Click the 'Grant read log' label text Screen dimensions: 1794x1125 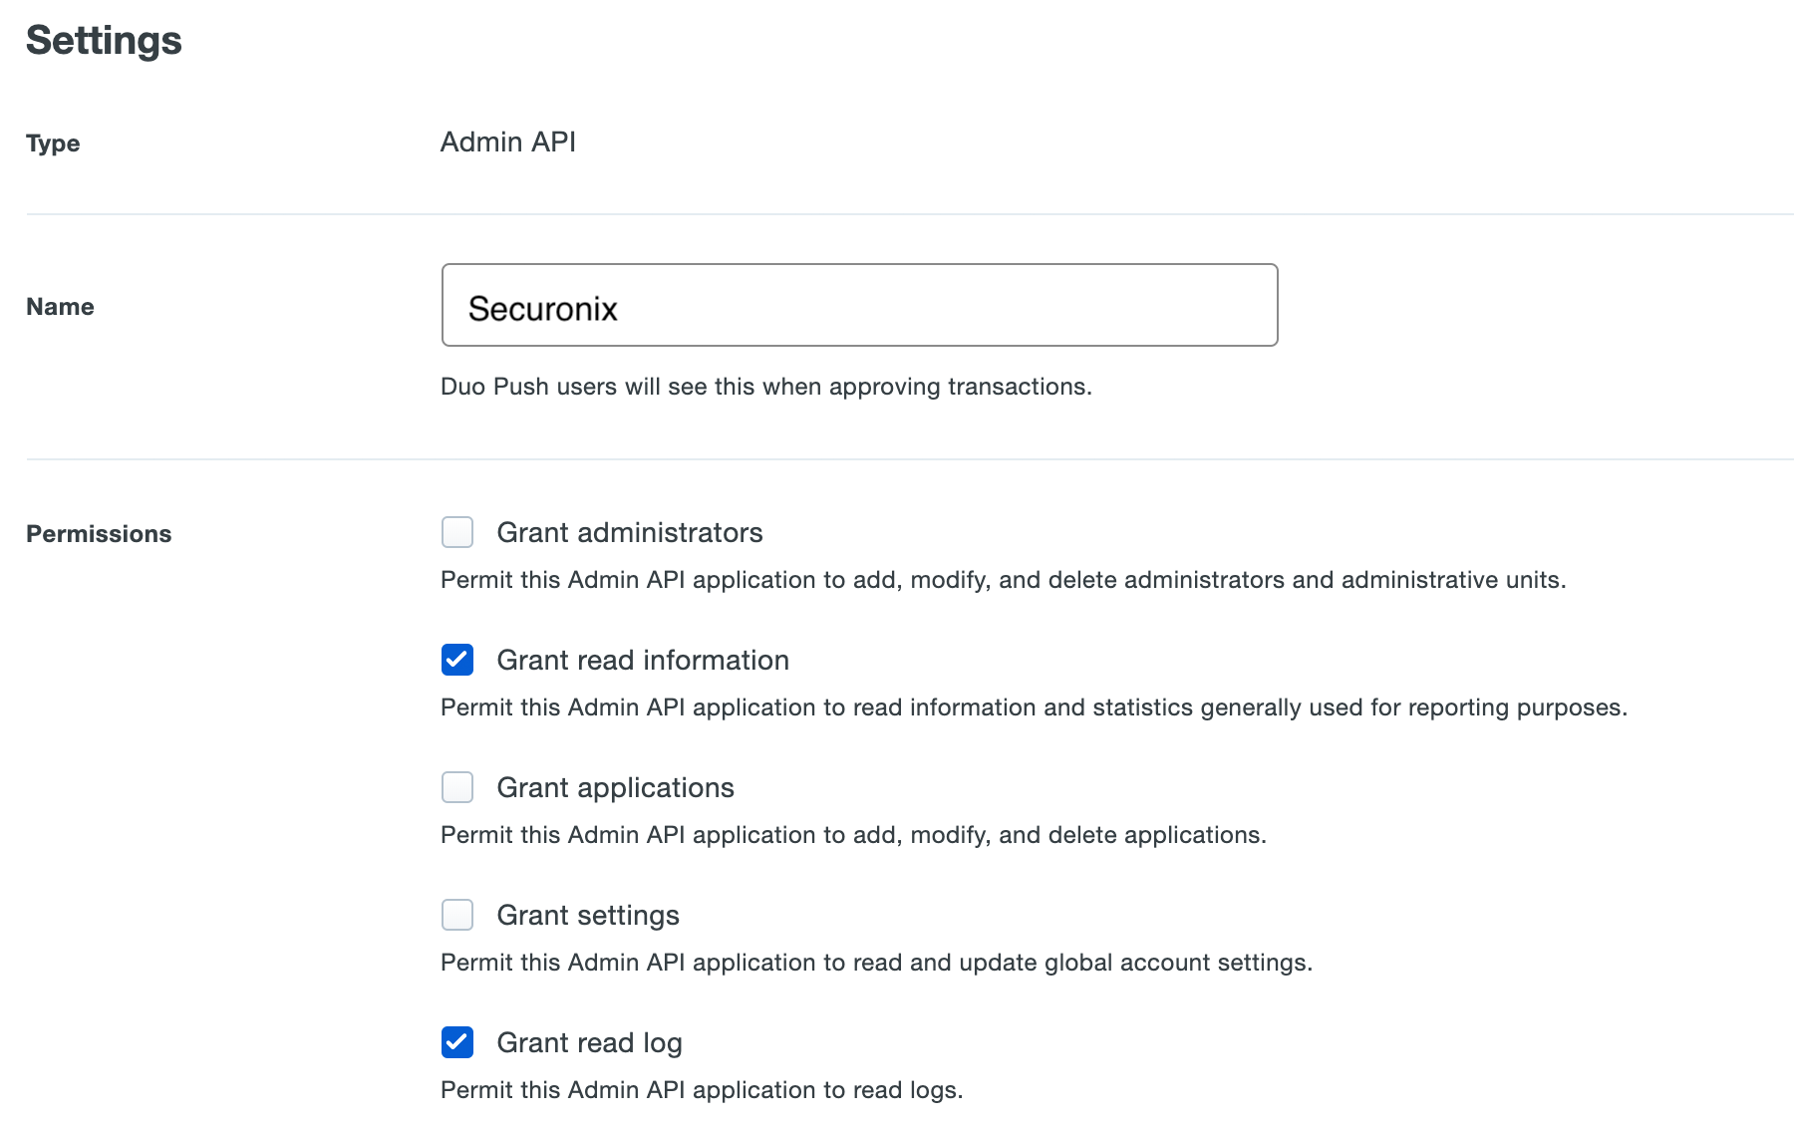[589, 1043]
